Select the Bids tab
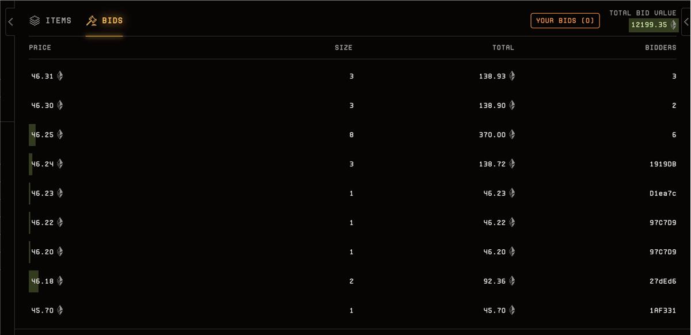691x335 pixels. 104,21
